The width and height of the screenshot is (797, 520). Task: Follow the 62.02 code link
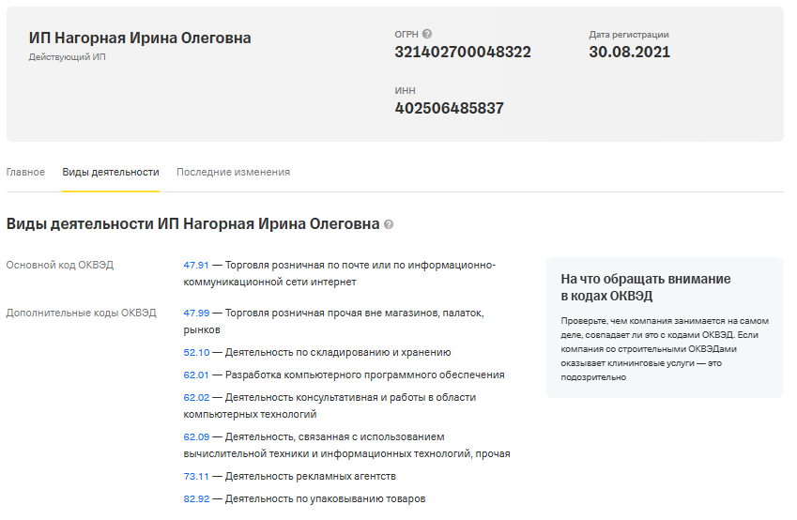coord(196,398)
